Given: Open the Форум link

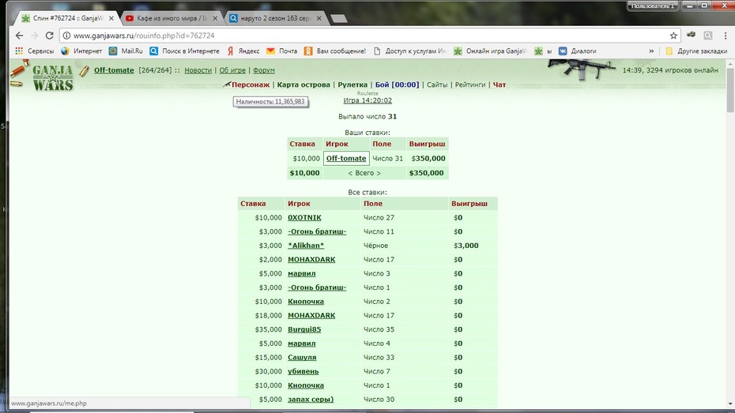Looking at the screenshot, I should click(x=264, y=70).
